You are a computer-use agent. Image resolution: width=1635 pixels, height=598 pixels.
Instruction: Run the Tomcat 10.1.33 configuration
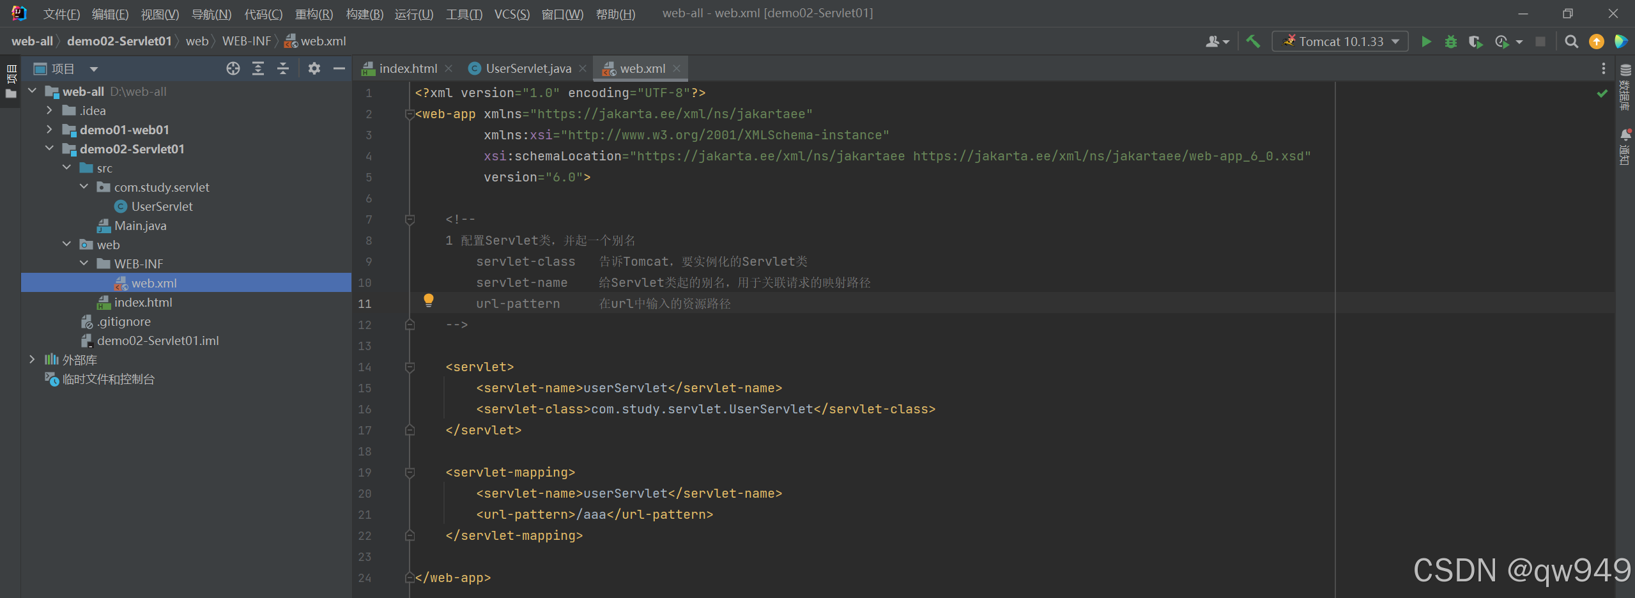click(1425, 41)
